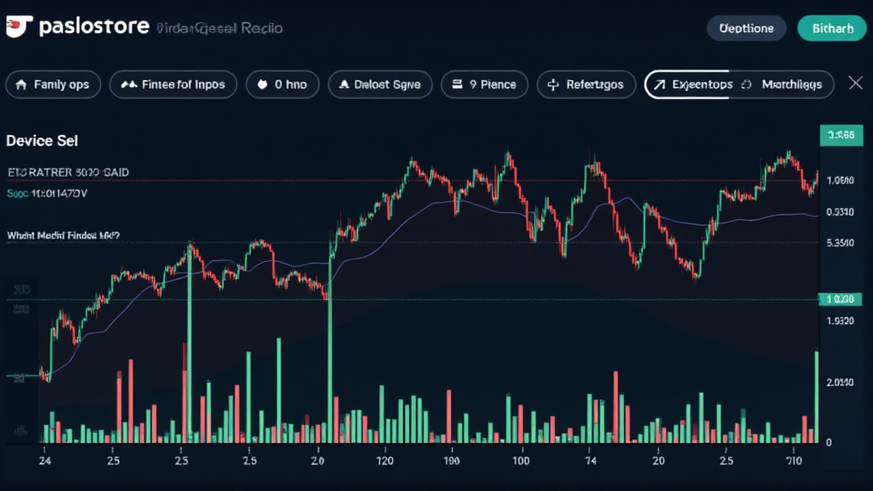Click the triangle icon in Deloat Sgve
Screen dimensions: 873x491
click(344, 84)
